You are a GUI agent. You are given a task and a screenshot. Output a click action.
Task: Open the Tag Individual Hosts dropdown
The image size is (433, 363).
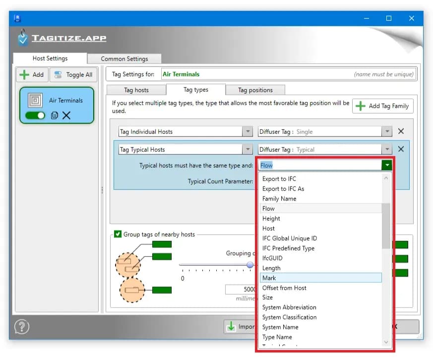pyautogui.click(x=247, y=132)
